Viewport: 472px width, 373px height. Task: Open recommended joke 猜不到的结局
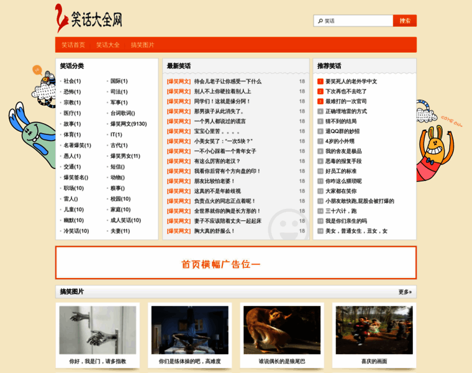[341, 121]
